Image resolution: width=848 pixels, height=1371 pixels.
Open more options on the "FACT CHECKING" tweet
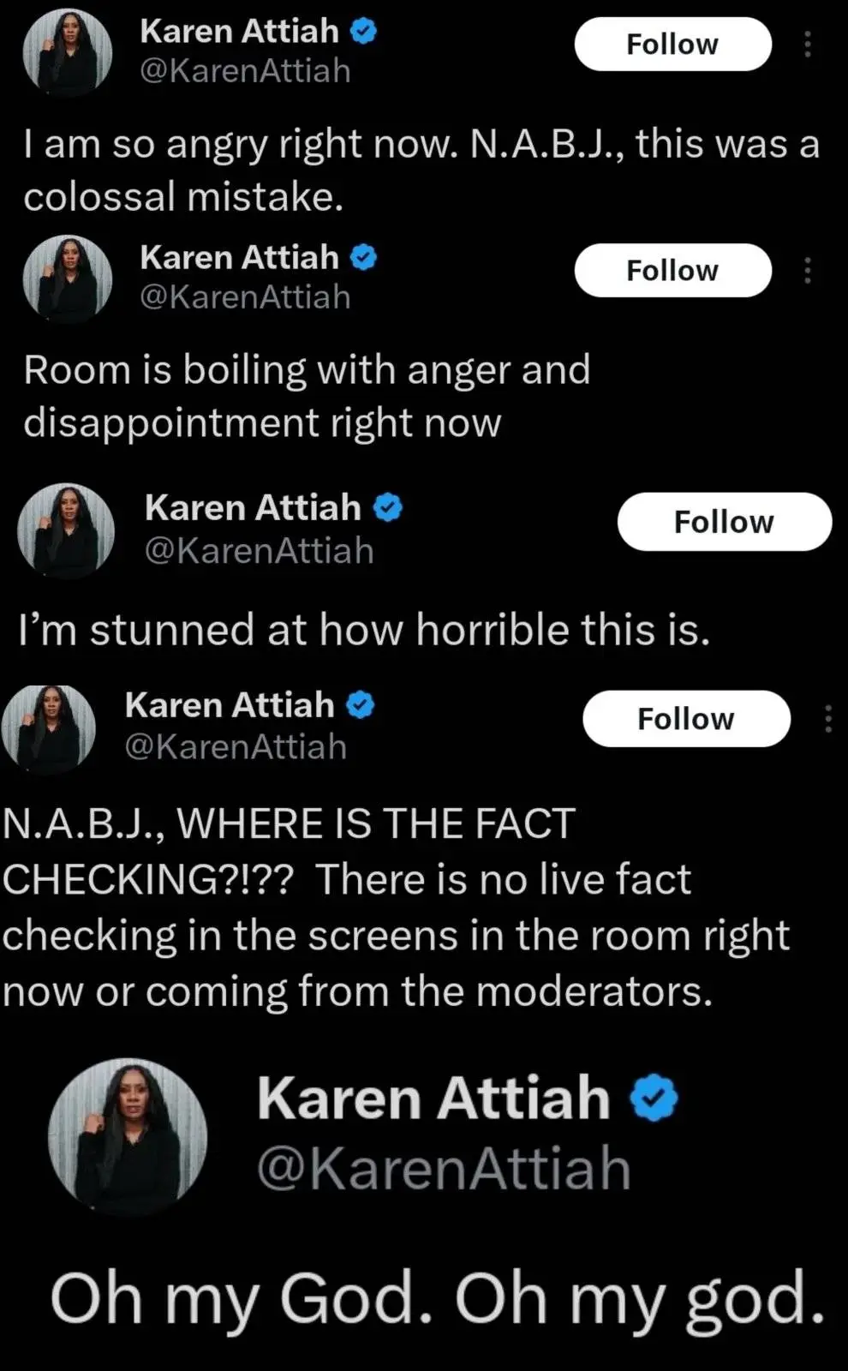pyautogui.click(x=827, y=718)
